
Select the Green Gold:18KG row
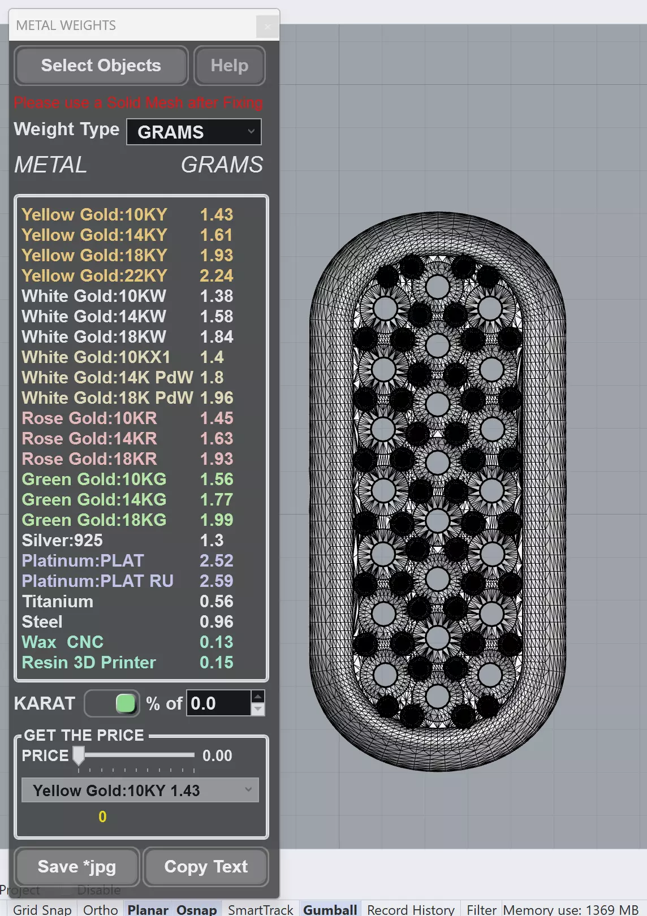(128, 520)
